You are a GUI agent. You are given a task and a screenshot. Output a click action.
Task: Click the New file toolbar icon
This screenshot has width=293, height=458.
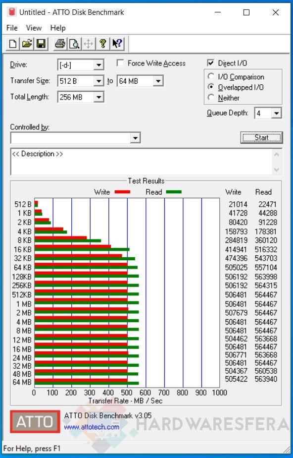[x=13, y=44]
